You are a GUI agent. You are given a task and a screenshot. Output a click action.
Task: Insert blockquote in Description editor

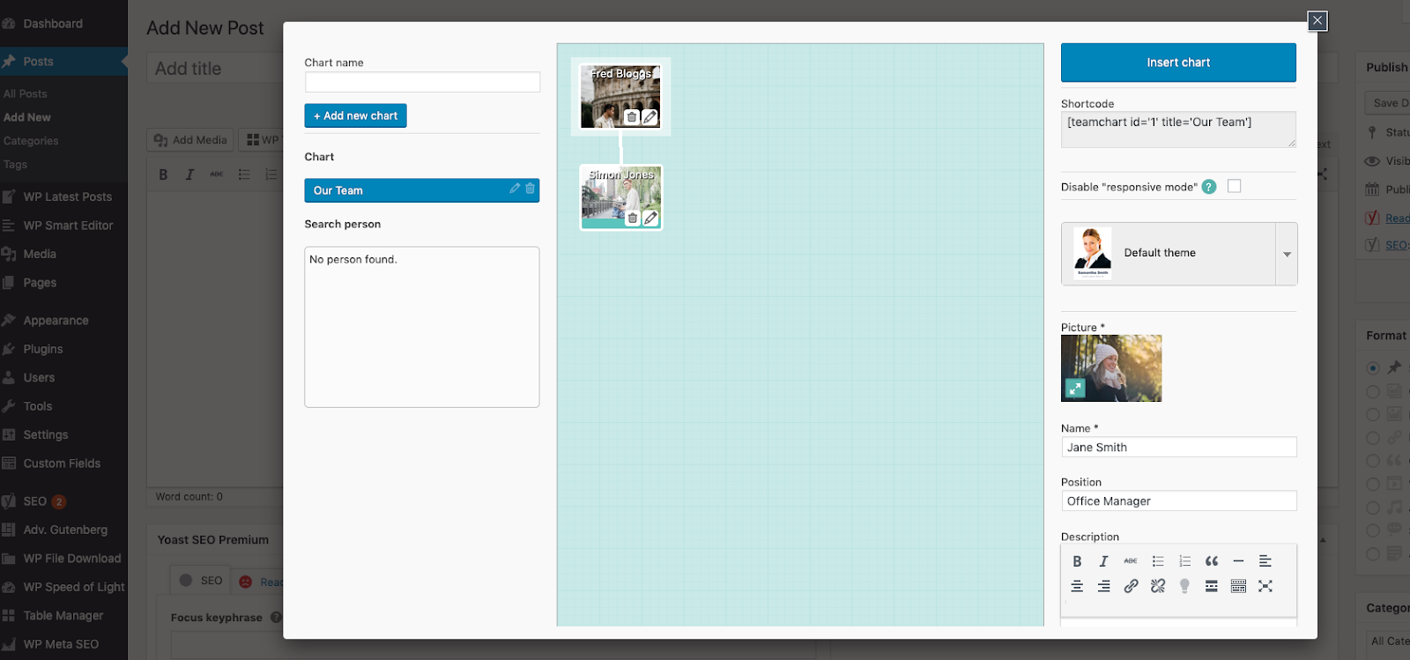tap(1212, 561)
